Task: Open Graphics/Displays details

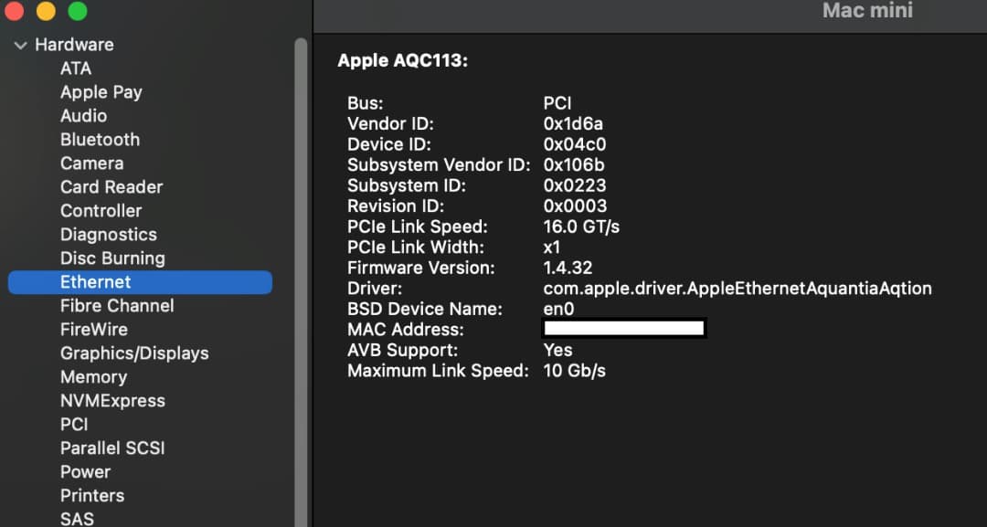Action: [x=134, y=353]
